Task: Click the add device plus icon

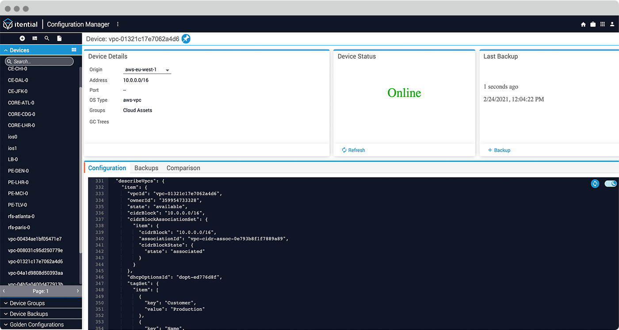Action: (22, 38)
